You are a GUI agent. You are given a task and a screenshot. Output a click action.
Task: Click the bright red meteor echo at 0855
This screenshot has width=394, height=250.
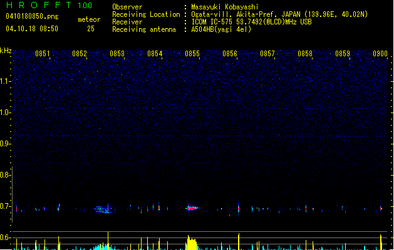tap(192, 207)
